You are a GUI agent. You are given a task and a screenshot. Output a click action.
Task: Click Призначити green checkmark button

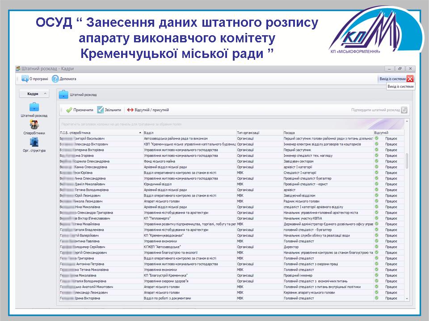(69, 110)
